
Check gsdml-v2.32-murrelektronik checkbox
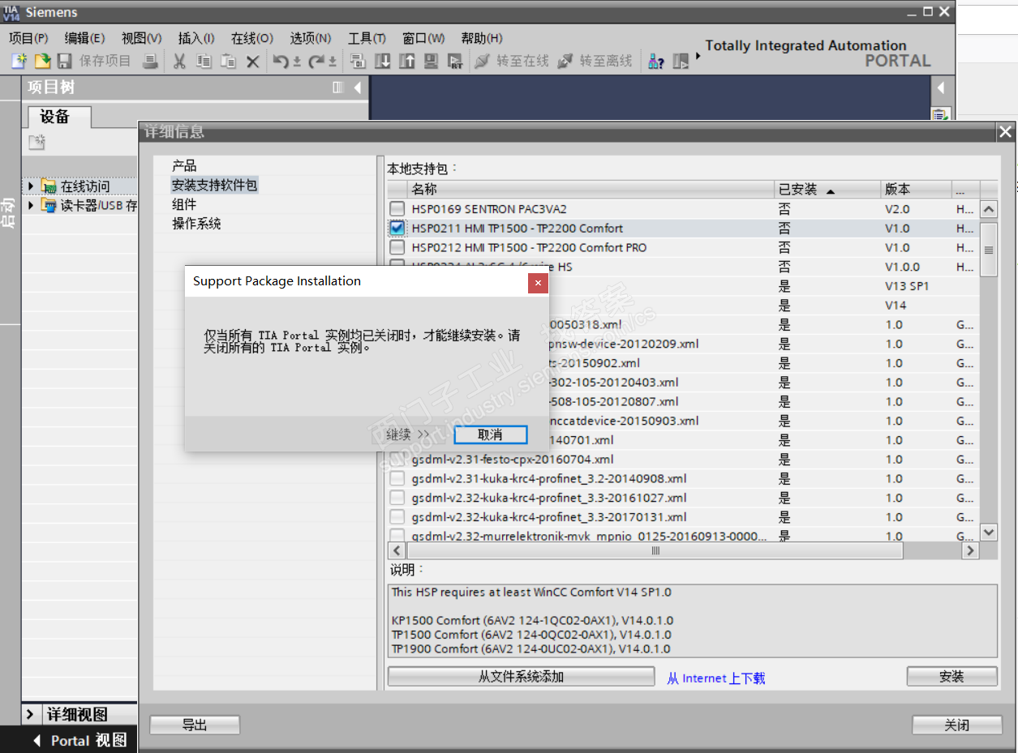[x=397, y=535]
